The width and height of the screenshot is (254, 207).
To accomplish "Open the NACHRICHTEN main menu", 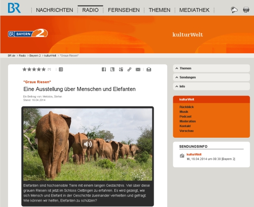I will 55,10.
